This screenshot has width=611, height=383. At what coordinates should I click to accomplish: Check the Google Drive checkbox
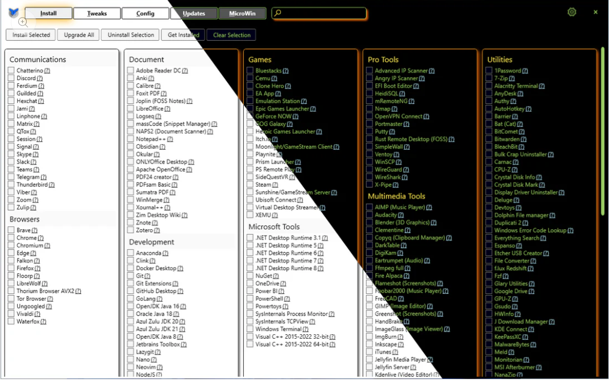click(x=489, y=291)
